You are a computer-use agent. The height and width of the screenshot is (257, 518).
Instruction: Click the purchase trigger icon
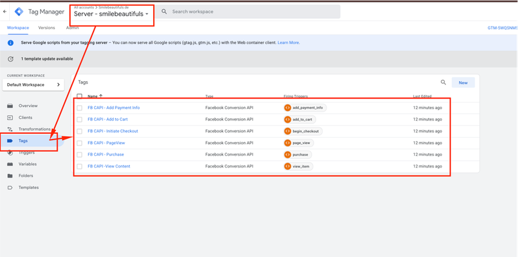[288, 154]
